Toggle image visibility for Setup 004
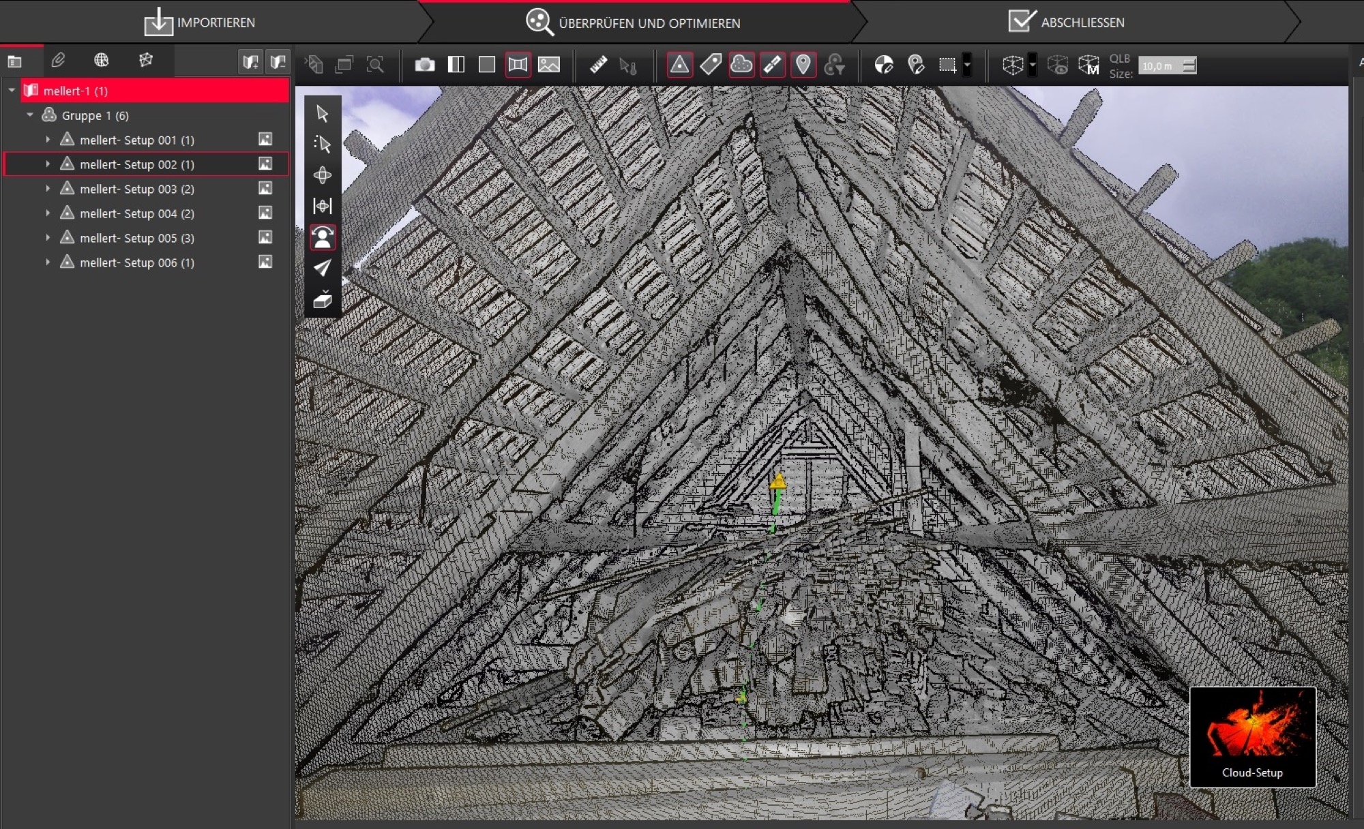The width and height of the screenshot is (1364, 829). [x=265, y=213]
